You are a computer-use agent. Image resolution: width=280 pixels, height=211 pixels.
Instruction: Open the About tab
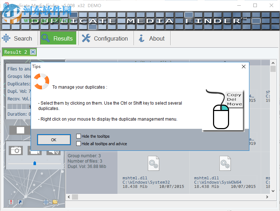[x=152, y=38]
